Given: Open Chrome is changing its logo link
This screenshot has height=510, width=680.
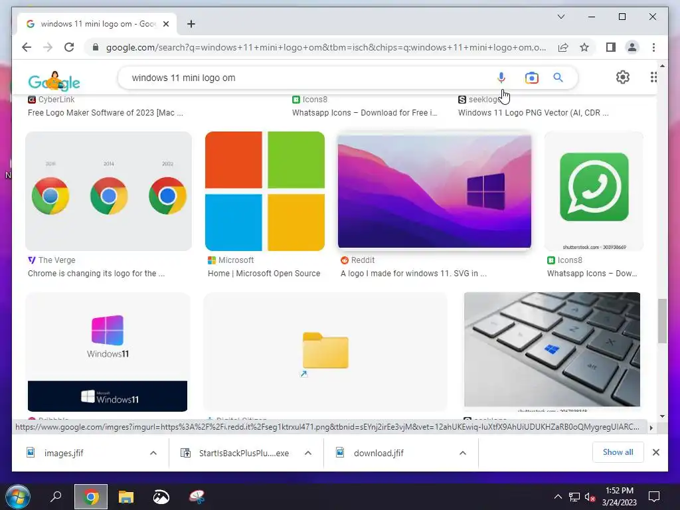Looking at the screenshot, I should coord(96,274).
